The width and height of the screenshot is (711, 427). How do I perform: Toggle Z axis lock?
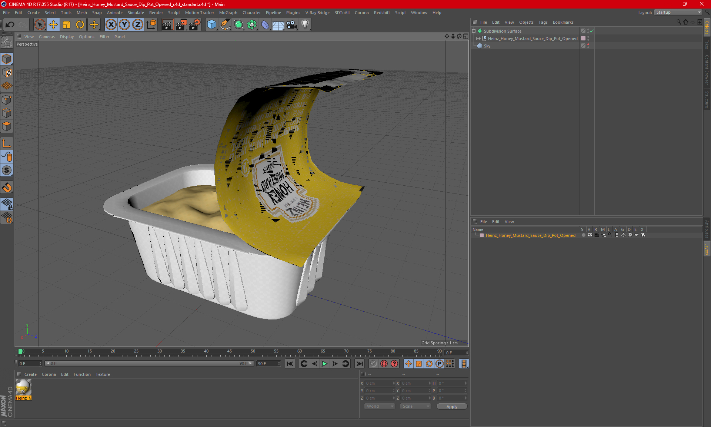138,25
